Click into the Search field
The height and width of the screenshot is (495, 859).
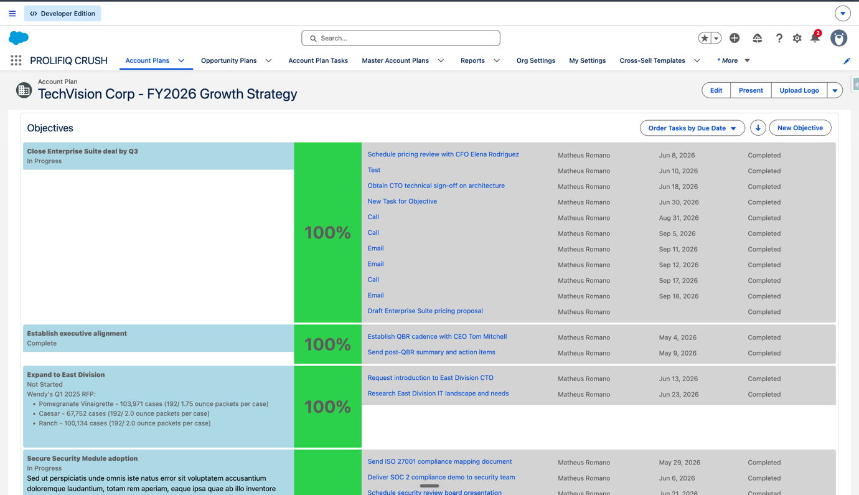click(x=401, y=38)
